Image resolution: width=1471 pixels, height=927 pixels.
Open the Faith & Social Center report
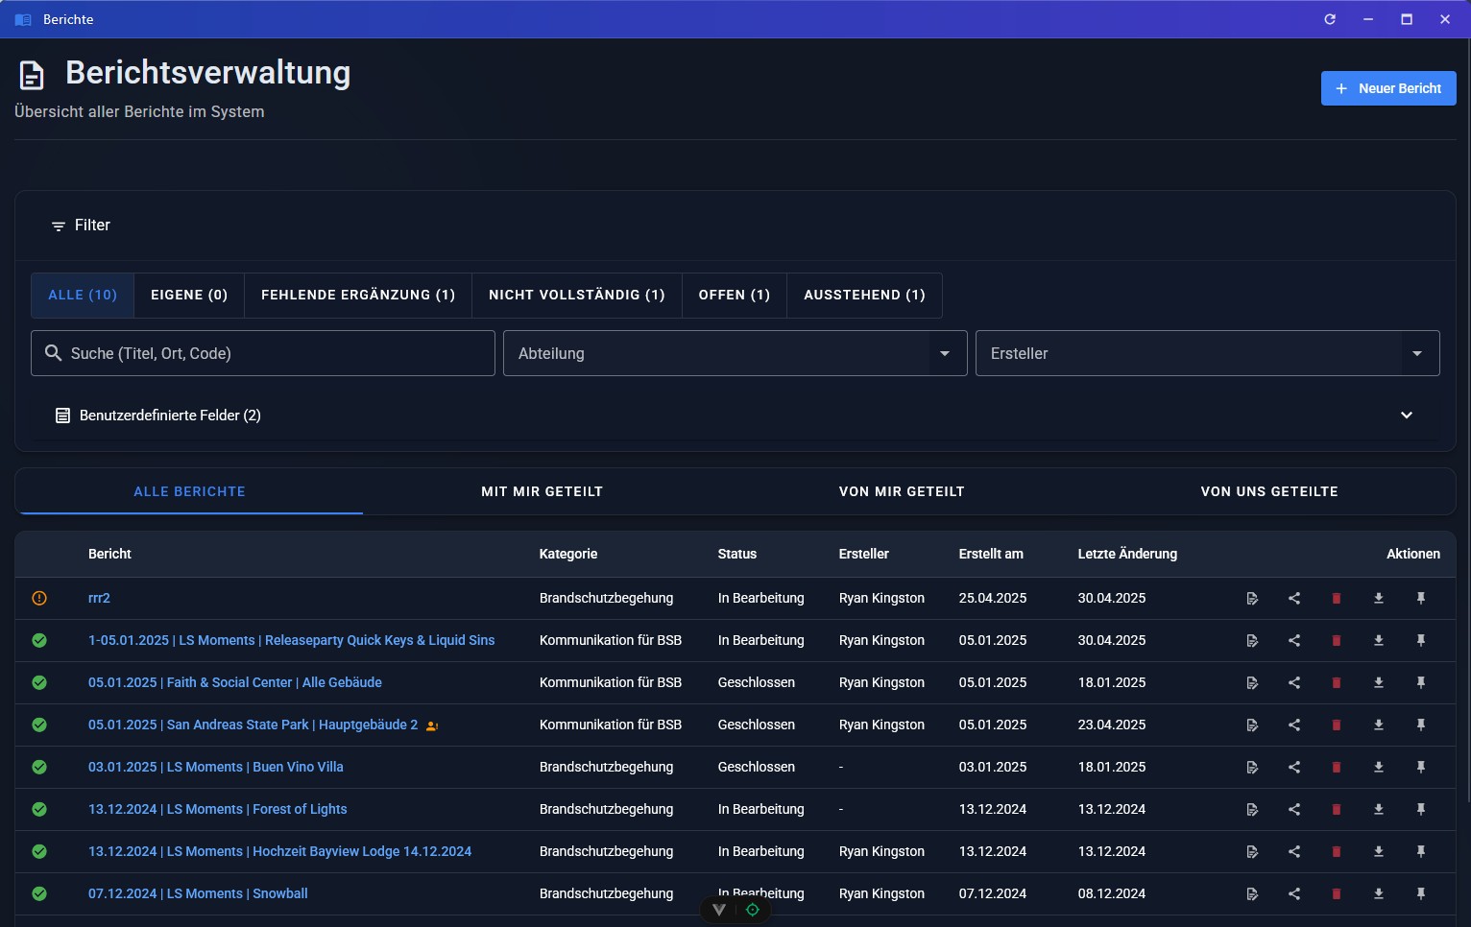[x=235, y=682]
